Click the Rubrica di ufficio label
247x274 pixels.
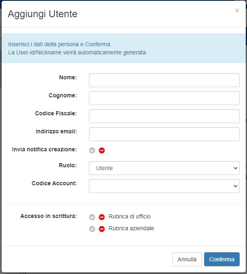[129, 217]
